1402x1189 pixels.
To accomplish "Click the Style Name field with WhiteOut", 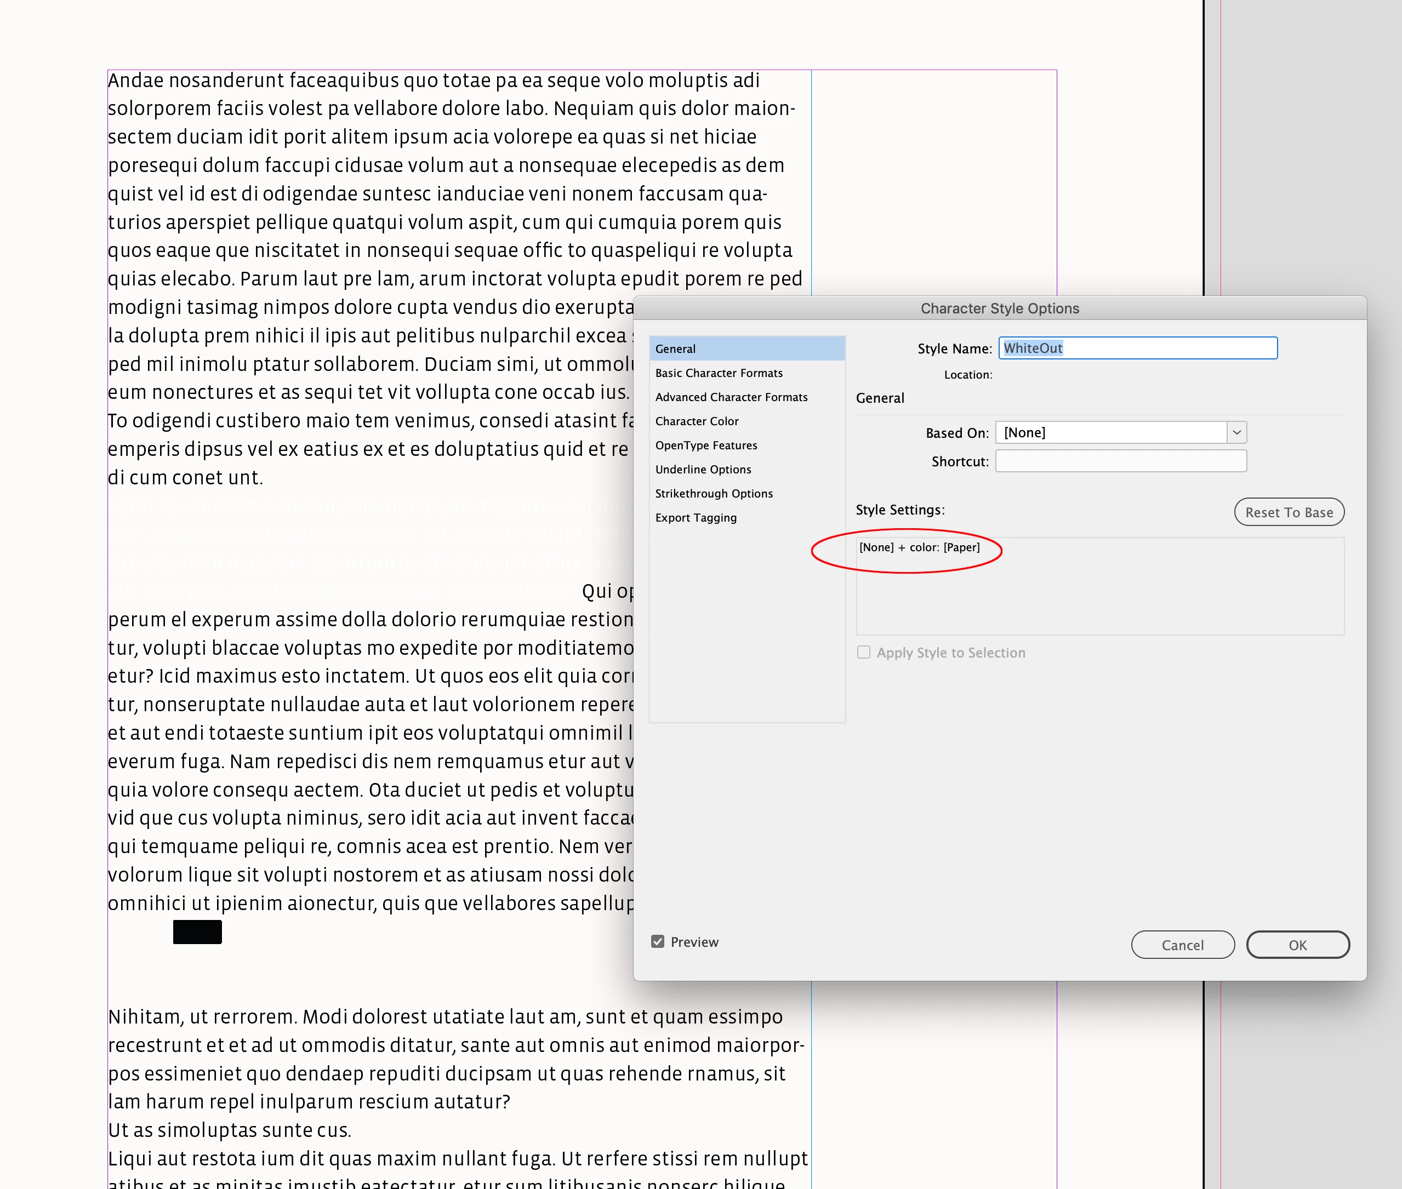I will [x=1138, y=348].
